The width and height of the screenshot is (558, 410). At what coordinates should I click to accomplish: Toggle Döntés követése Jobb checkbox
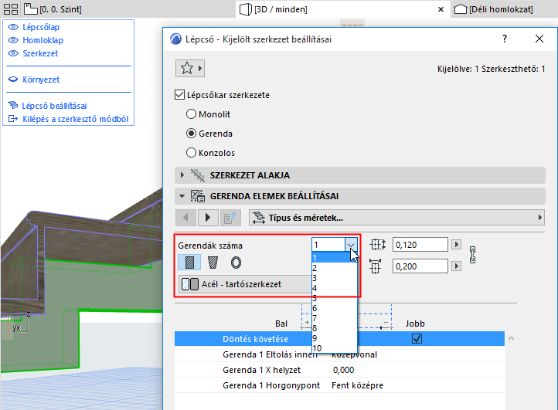coord(417,338)
